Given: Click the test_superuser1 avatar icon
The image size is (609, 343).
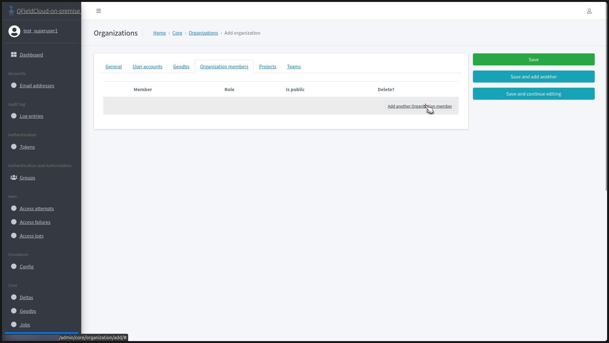Looking at the screenshot, I should [14, 31].
